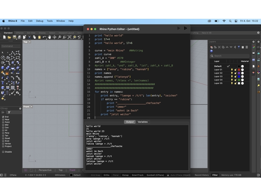Toggle Layer 01 visibility light bulb

(x=232, y=70)
